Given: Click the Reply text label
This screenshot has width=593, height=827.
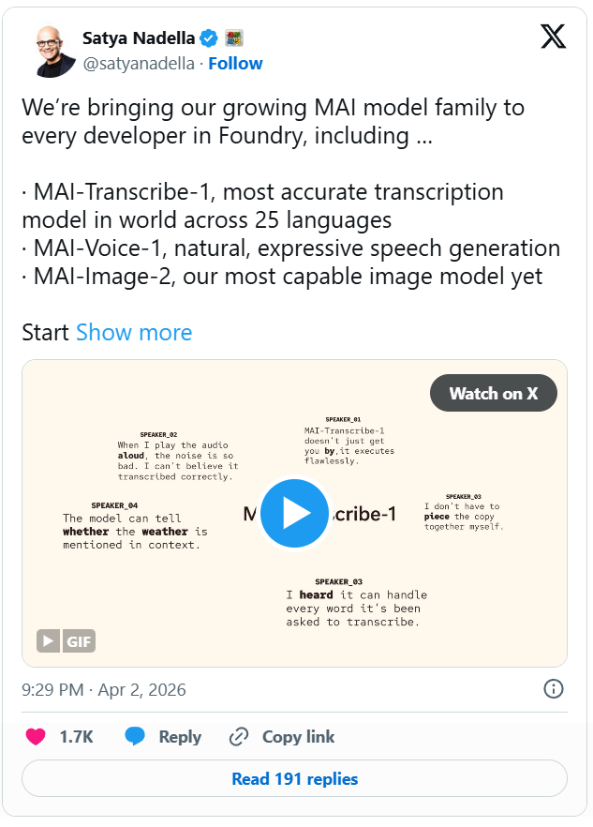Looking at the screenshot, I should [x=180, y=737].
